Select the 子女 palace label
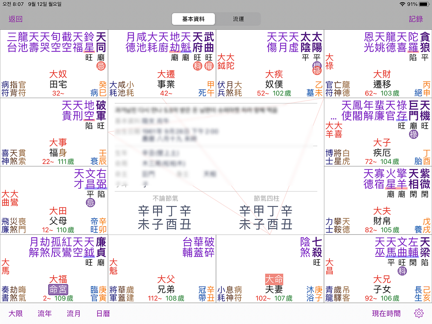432x324 pixels. click(x=382, y=289)
